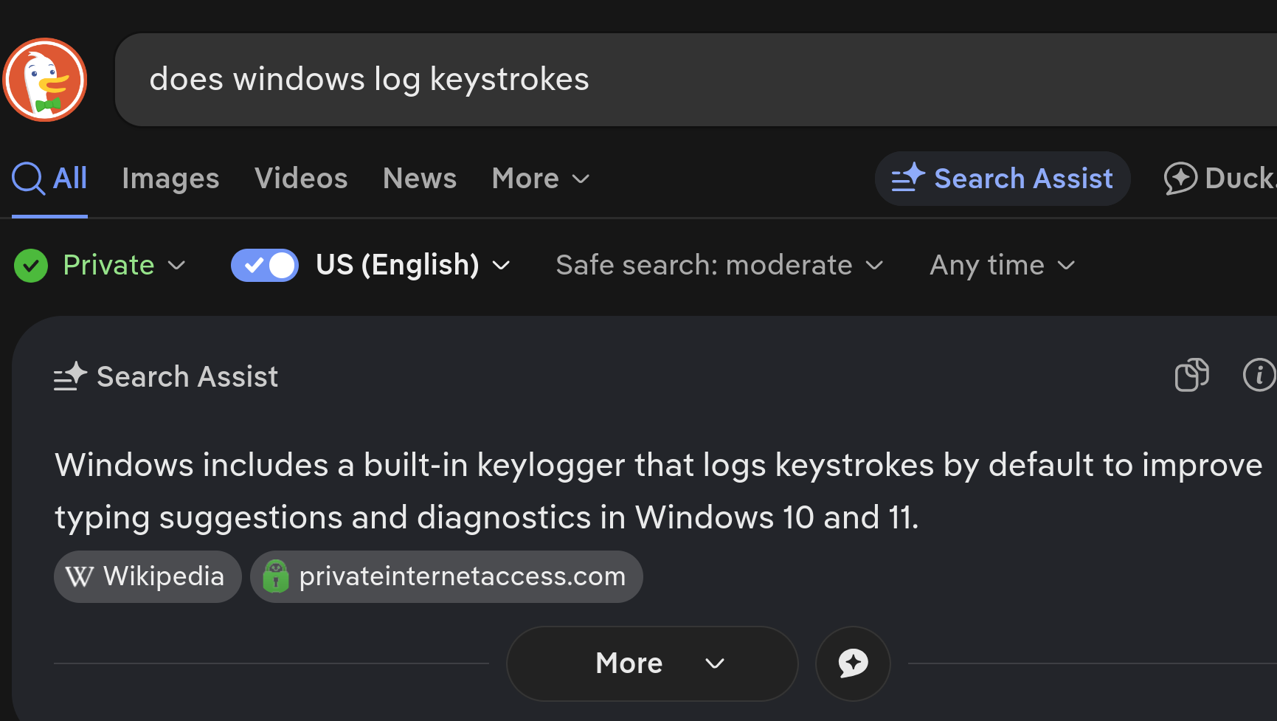Image resolution: width=1277 pixels, height=721 pixels.
Task: Click the Search Assist info icon
Action: pyautogui.click(x=1259, y=375)
